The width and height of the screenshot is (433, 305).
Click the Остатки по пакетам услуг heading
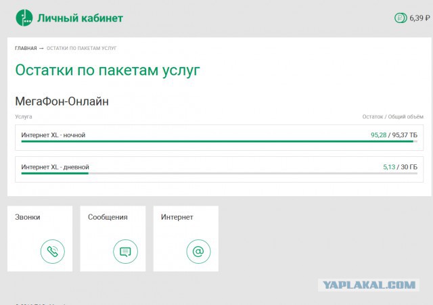click(x=108, y=70)
